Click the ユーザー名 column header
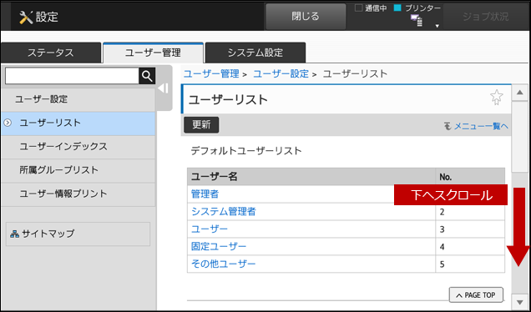Screen dimensions: 531x312 (x=311, y=177)
